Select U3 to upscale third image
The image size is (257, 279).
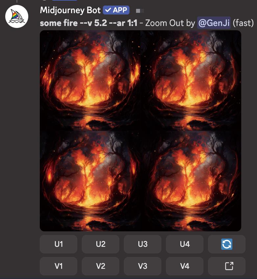[x=143, y=244]
